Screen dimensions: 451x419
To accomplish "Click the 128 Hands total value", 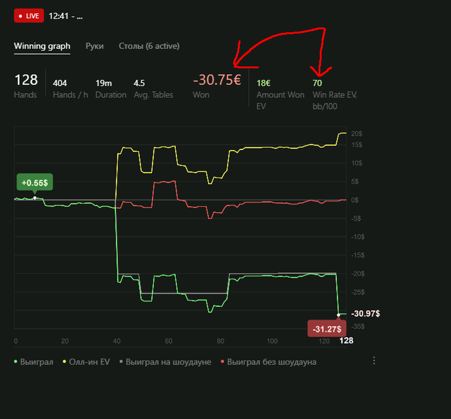I will point(26,80).
